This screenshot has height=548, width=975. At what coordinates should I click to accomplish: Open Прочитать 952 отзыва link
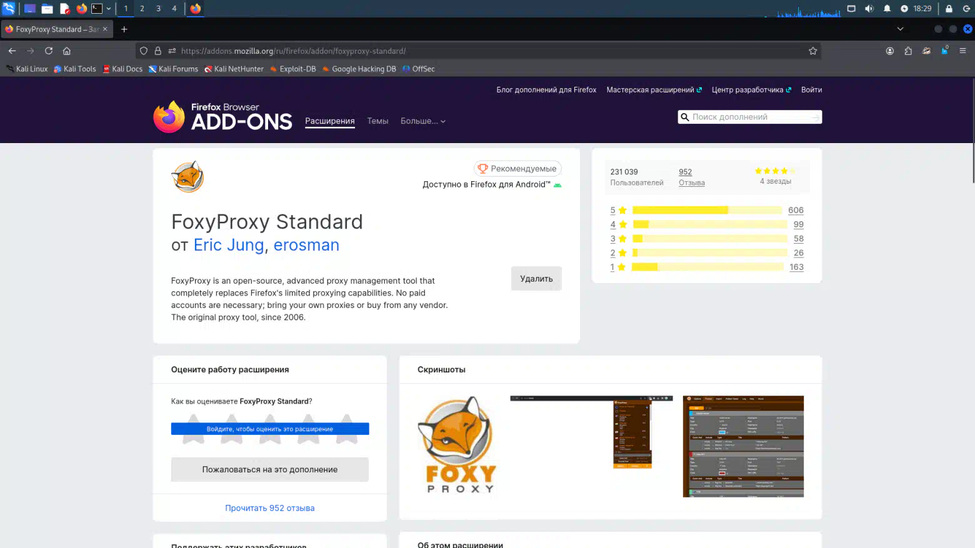270,508
